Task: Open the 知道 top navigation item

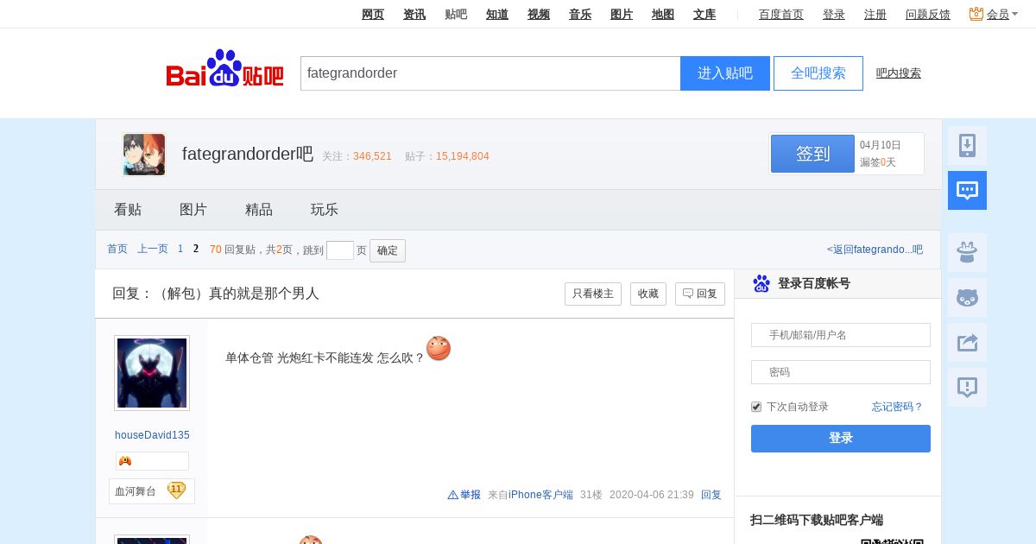Action: click(497, 14)
